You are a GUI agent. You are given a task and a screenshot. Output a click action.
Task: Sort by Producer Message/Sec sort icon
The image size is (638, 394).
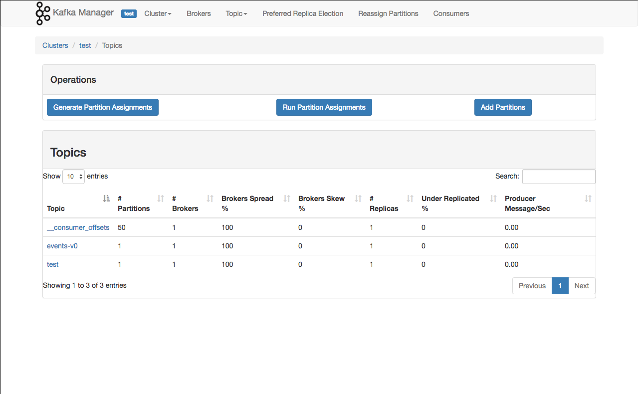(x=588, y=198)
